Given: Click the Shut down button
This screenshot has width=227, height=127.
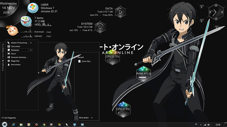Looking at the screenshot, I should point(84,118).
